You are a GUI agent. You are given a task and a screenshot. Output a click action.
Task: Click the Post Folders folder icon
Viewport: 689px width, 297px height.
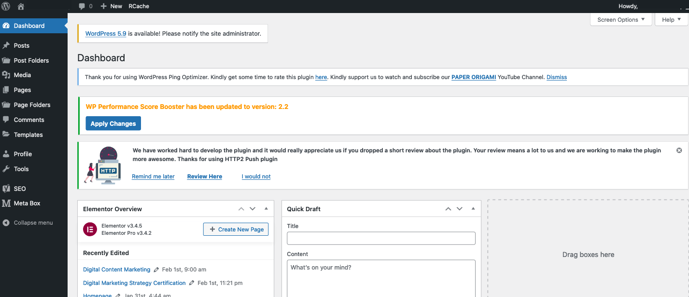click(6, 60)
